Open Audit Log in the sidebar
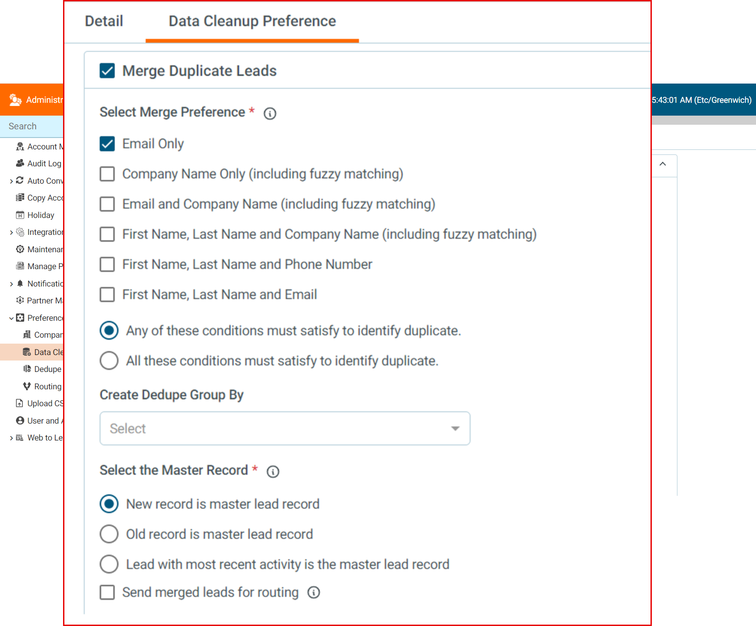This screenshot has height=626, width=756. 44,164
